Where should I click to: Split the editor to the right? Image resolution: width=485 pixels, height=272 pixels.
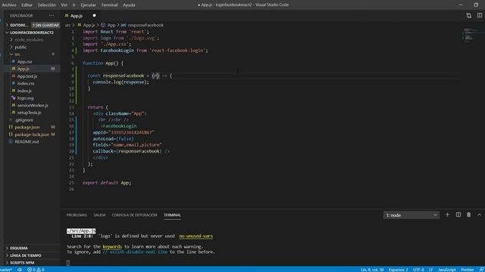click(x=479, y=15)
